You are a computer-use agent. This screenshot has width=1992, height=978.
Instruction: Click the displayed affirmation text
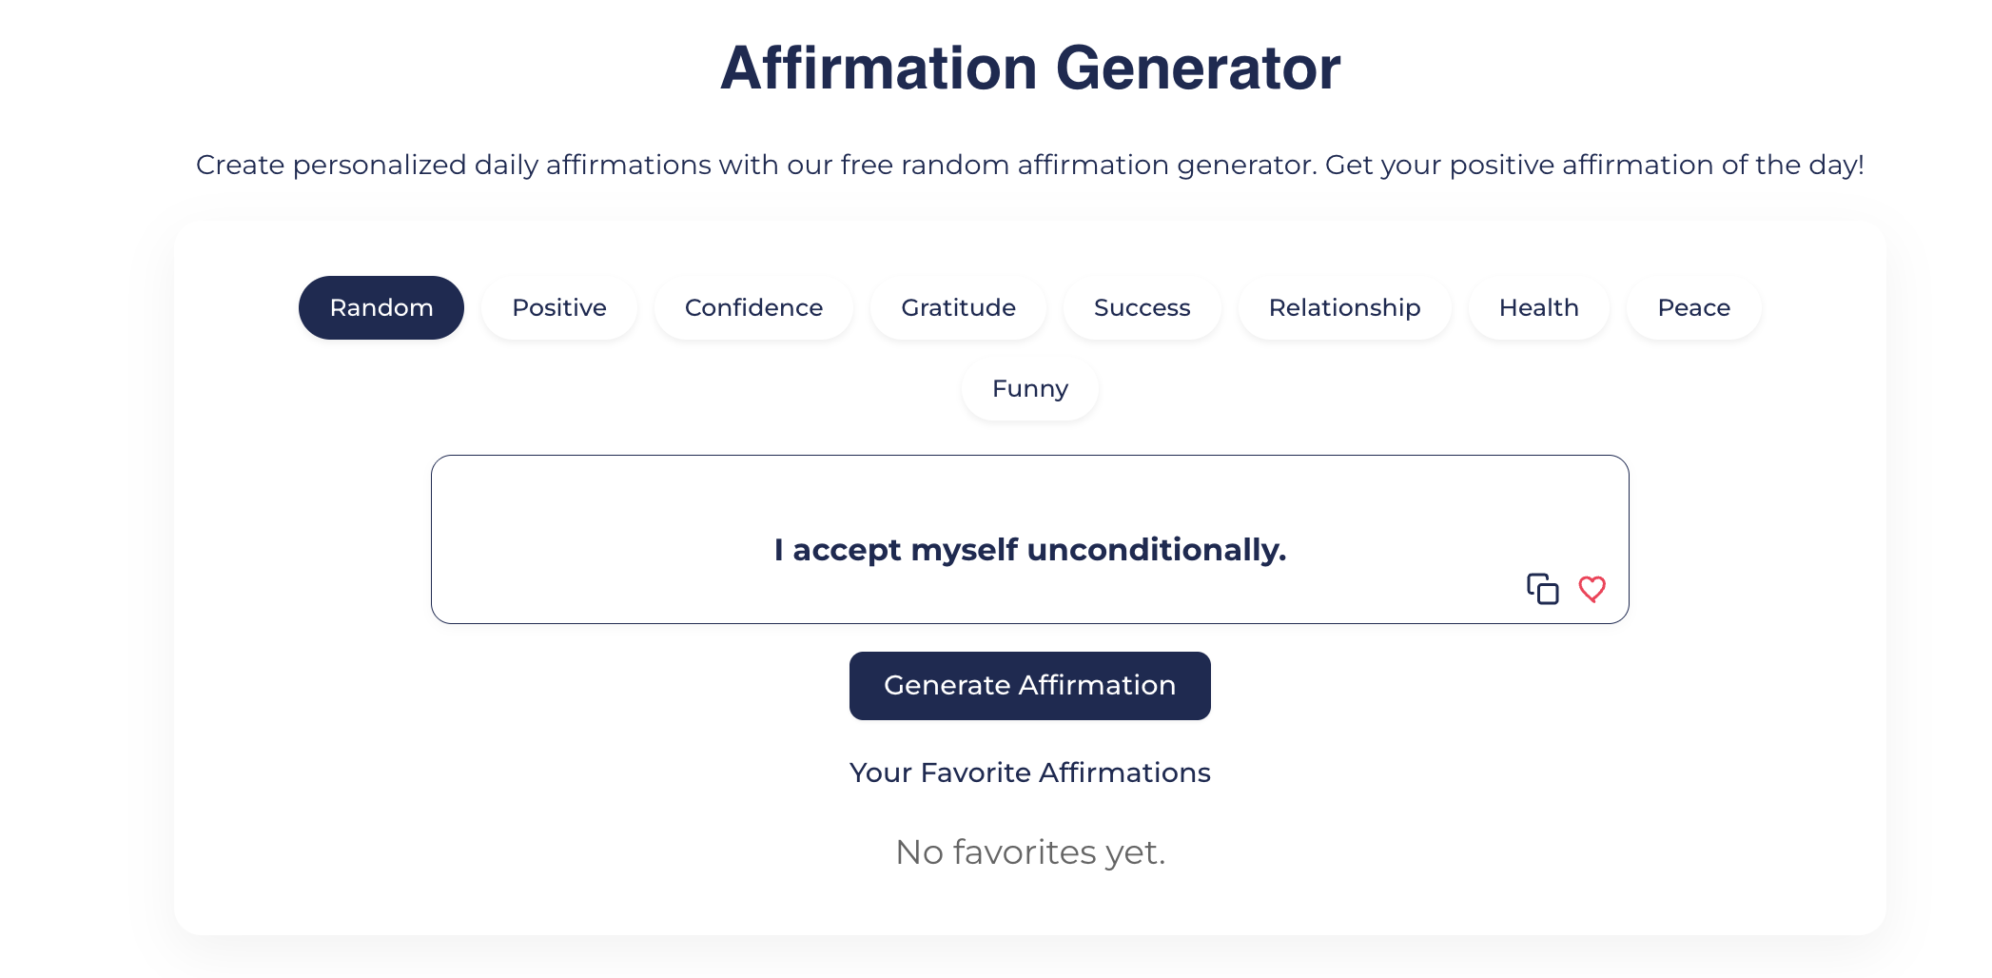pyautogui.click(x=1029, y=549)
